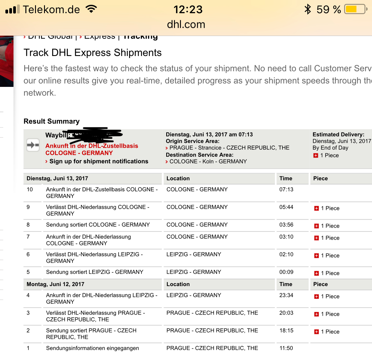The width and height of the screenshot is (372, 358).
Task: Open the PRAGUE - Strancice origin service area link
Action: pyautogui.click(x=229, y=148)
